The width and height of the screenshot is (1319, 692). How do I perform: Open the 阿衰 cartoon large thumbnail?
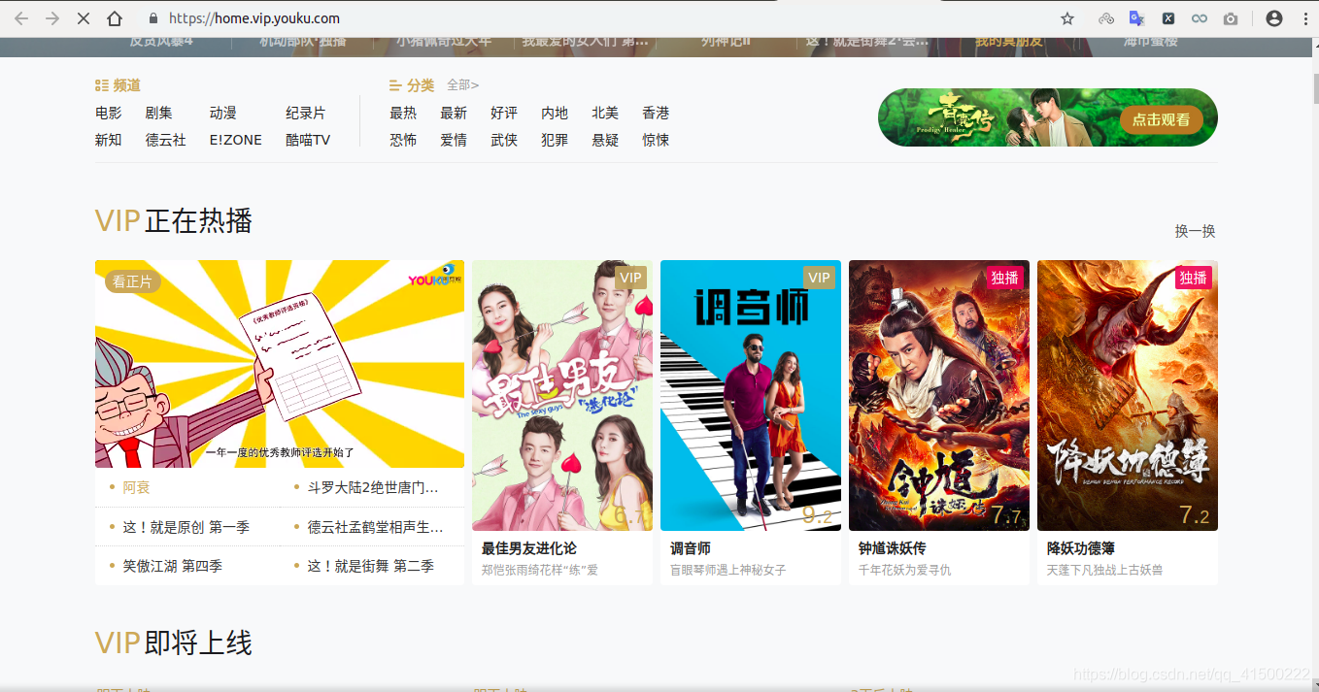click(280, 364)
